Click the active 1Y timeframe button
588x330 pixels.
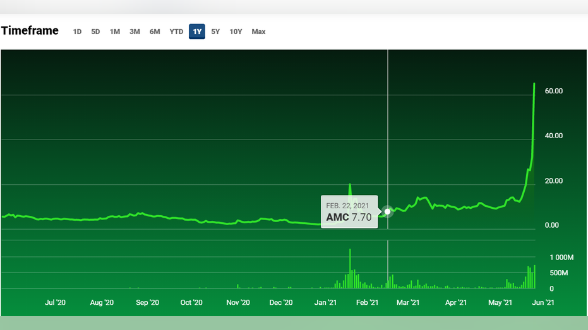[x=197, y=32]
